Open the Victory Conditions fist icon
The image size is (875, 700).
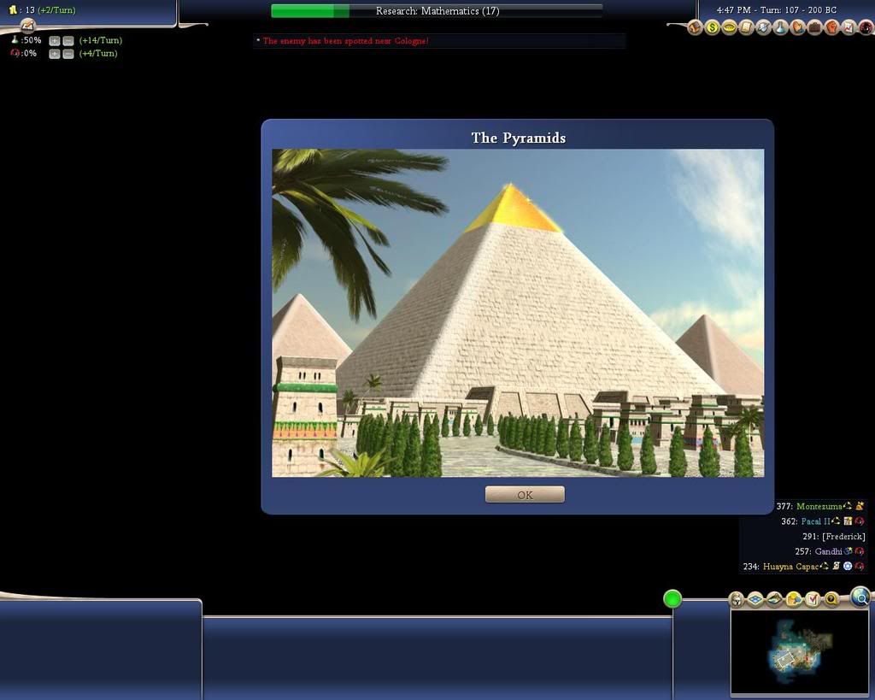(x=832, y=27)
